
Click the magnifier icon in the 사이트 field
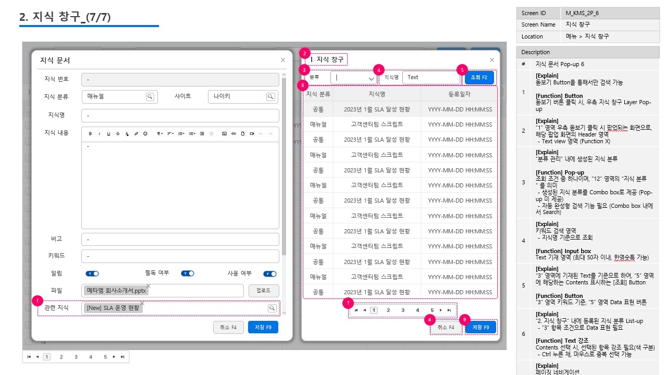tap(270, 97)
